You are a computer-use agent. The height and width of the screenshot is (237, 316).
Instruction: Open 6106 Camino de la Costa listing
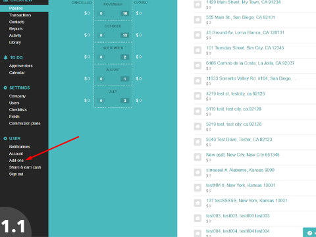click(x=250, y=63)
